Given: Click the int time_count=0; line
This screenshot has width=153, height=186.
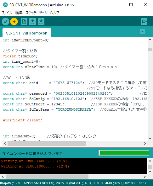Looking at the screenshot, I should (21, 61).
